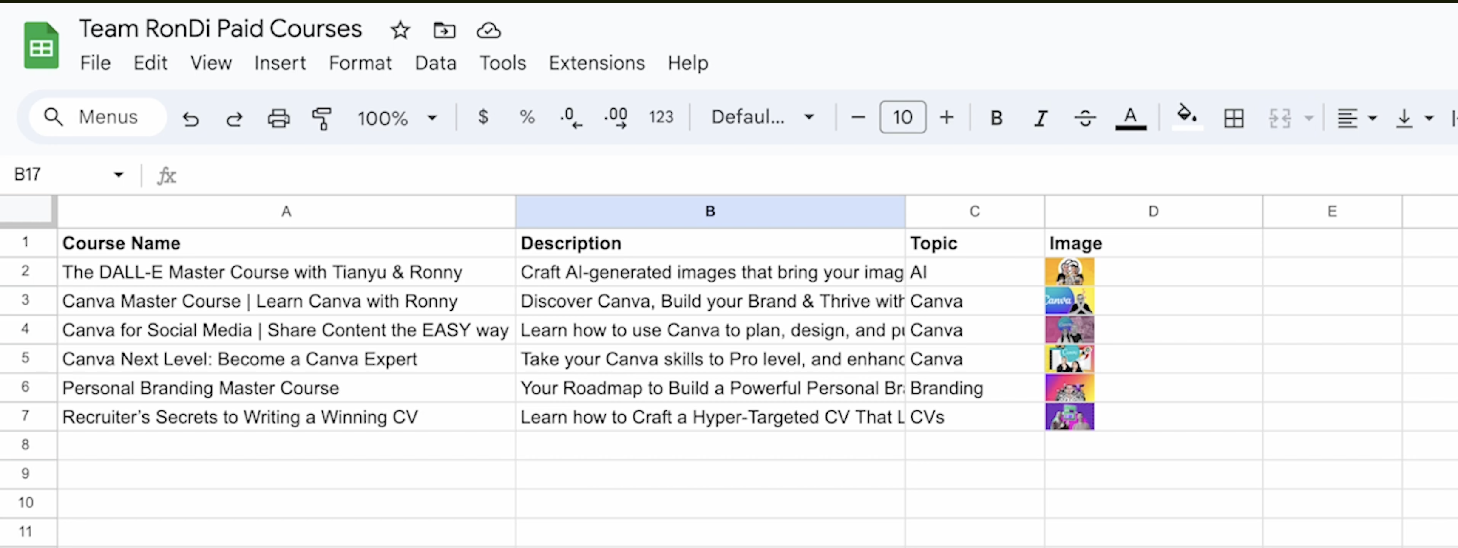Viewport: 1458px width, 548px height.
Task: Toggle italic formatting
Action: [1040, 118]
